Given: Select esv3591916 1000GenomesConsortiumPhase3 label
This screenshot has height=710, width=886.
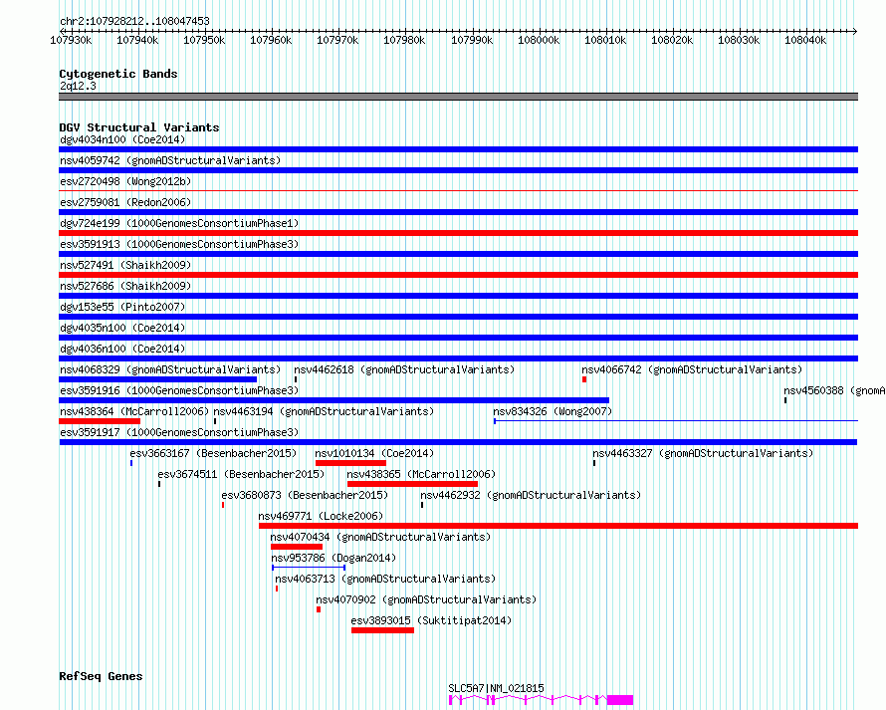Looking at the screenshot, I should point(179,390).
